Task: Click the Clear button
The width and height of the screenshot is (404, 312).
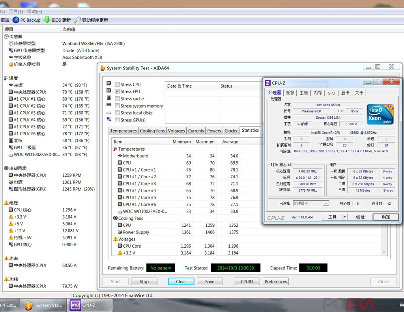Action: coord(181,282)
